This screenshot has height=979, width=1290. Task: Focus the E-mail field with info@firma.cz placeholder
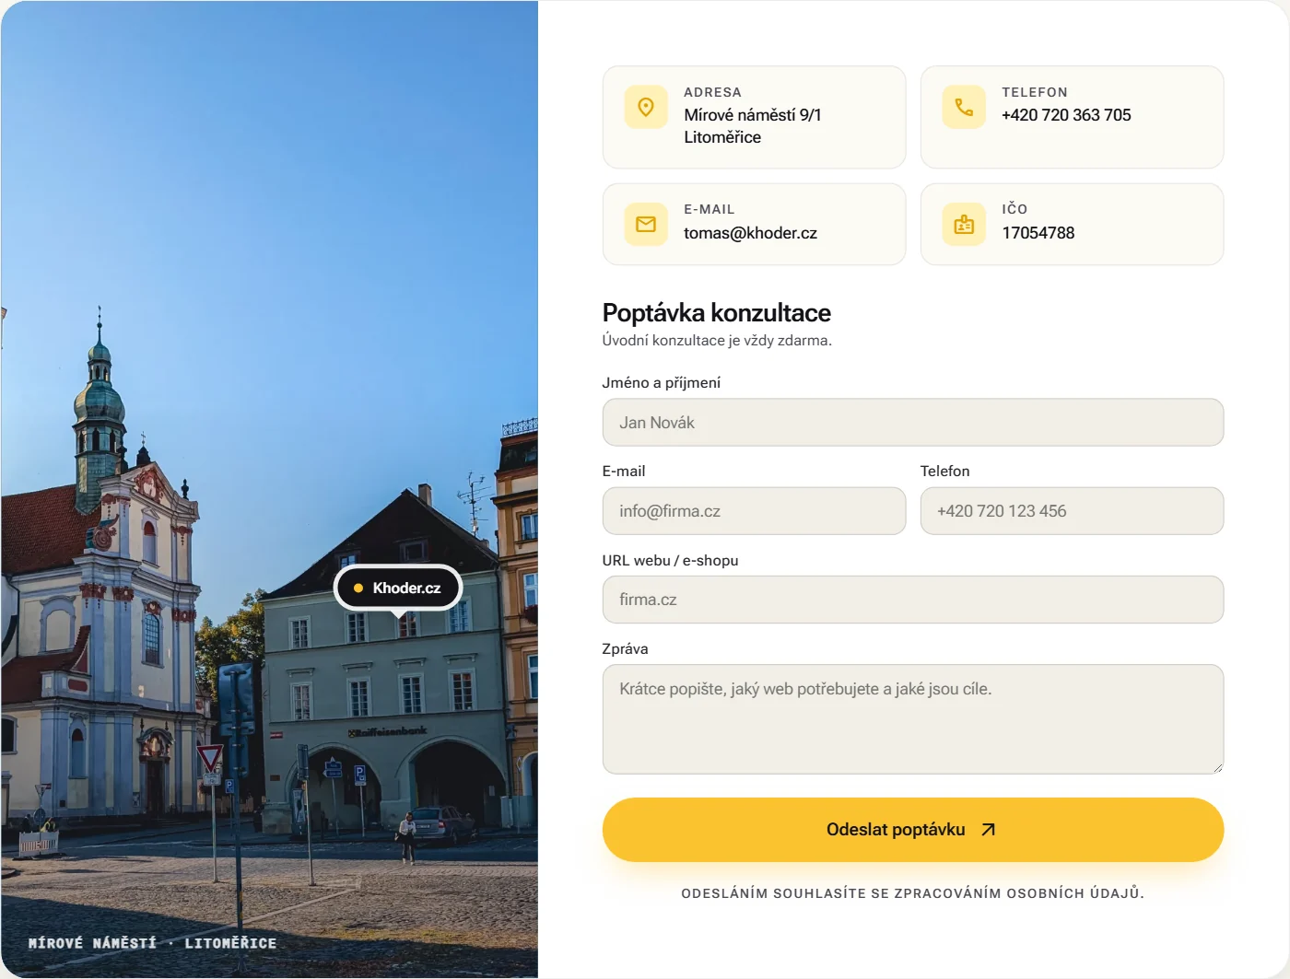(x=754, y=511)
